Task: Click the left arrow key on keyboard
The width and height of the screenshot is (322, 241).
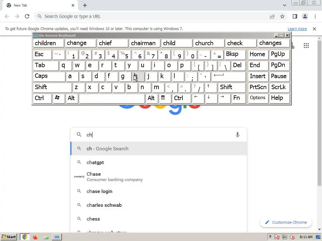Action: coord(198,98)
